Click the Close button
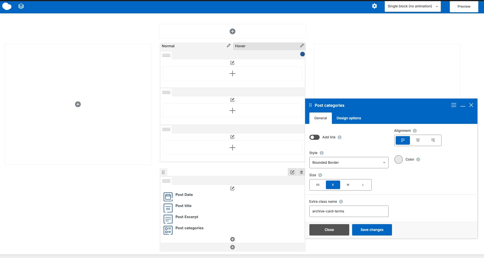Screen dimensions: 484x258 click(x=329, y=230)
